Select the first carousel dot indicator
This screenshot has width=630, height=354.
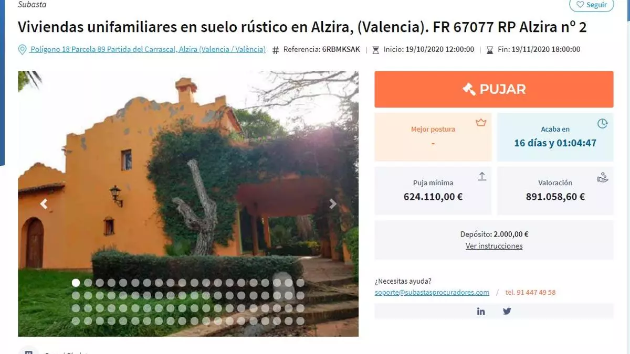point(76,283)
